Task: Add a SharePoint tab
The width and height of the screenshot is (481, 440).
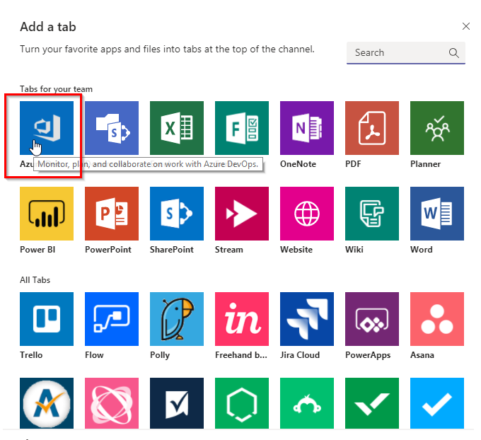Action: coord(177,214)
